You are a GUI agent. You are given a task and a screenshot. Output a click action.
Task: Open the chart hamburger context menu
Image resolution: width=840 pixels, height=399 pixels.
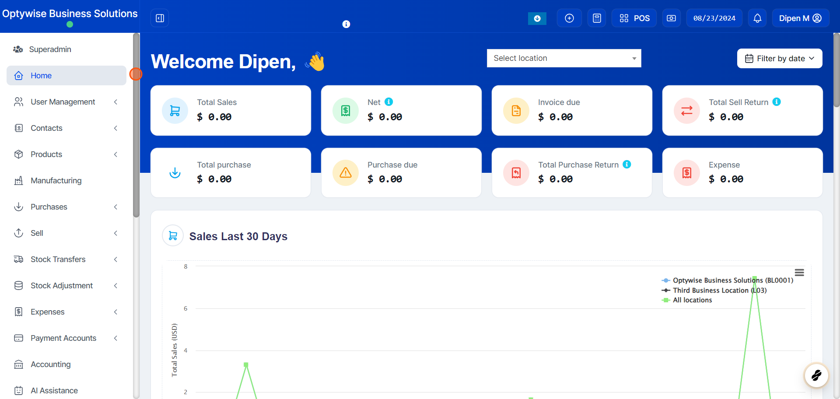[799, 273]
